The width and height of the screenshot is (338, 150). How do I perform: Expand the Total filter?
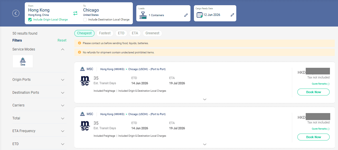[x=63, y=118]
